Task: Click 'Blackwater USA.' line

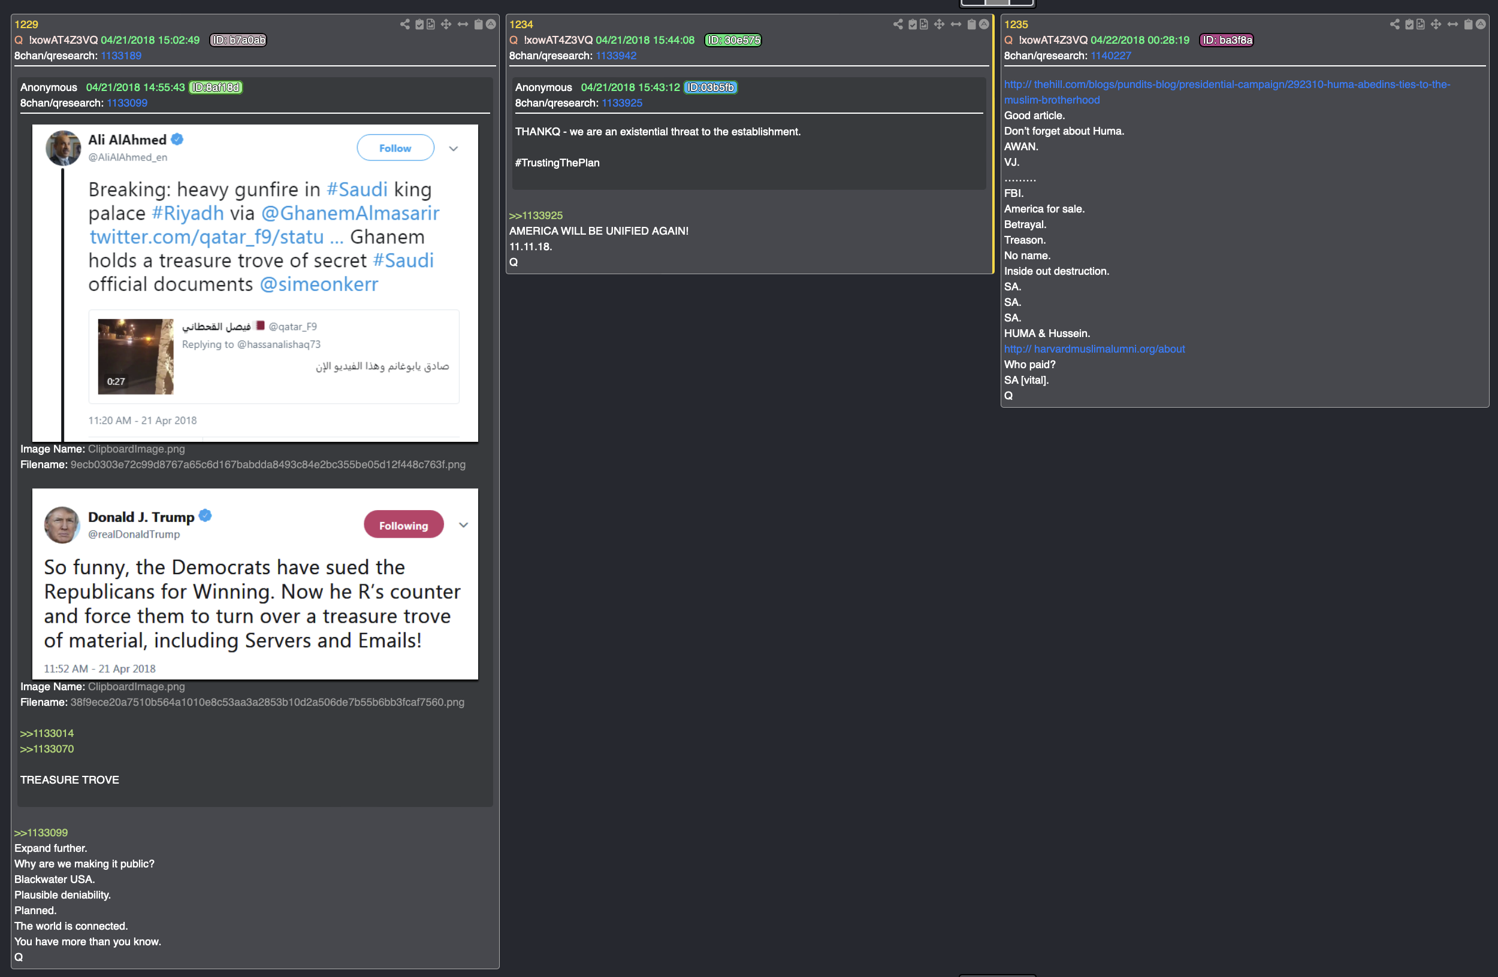Action: tap(55, 879)
